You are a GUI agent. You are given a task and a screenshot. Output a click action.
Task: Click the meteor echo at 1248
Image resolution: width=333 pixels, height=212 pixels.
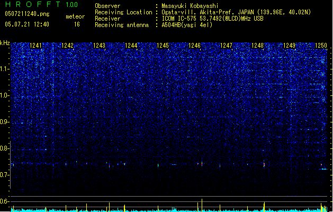pos(264,164)
